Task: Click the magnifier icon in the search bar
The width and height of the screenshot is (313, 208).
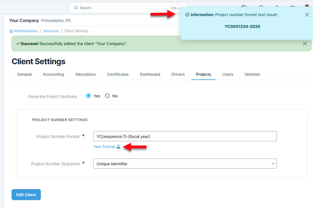Action: 75,8
